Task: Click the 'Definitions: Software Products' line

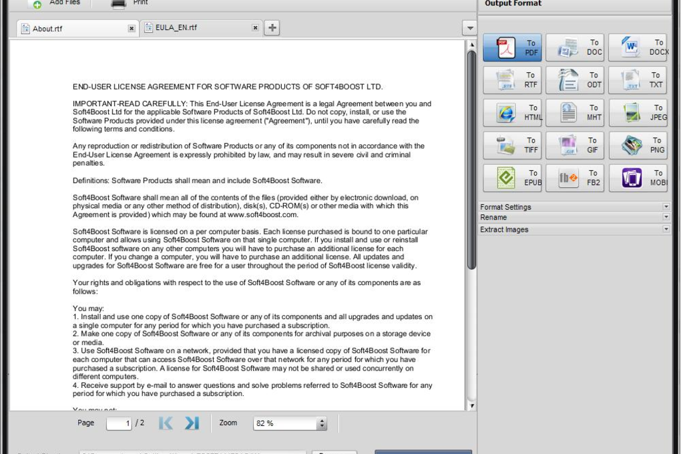Action: tap(197, 180)
